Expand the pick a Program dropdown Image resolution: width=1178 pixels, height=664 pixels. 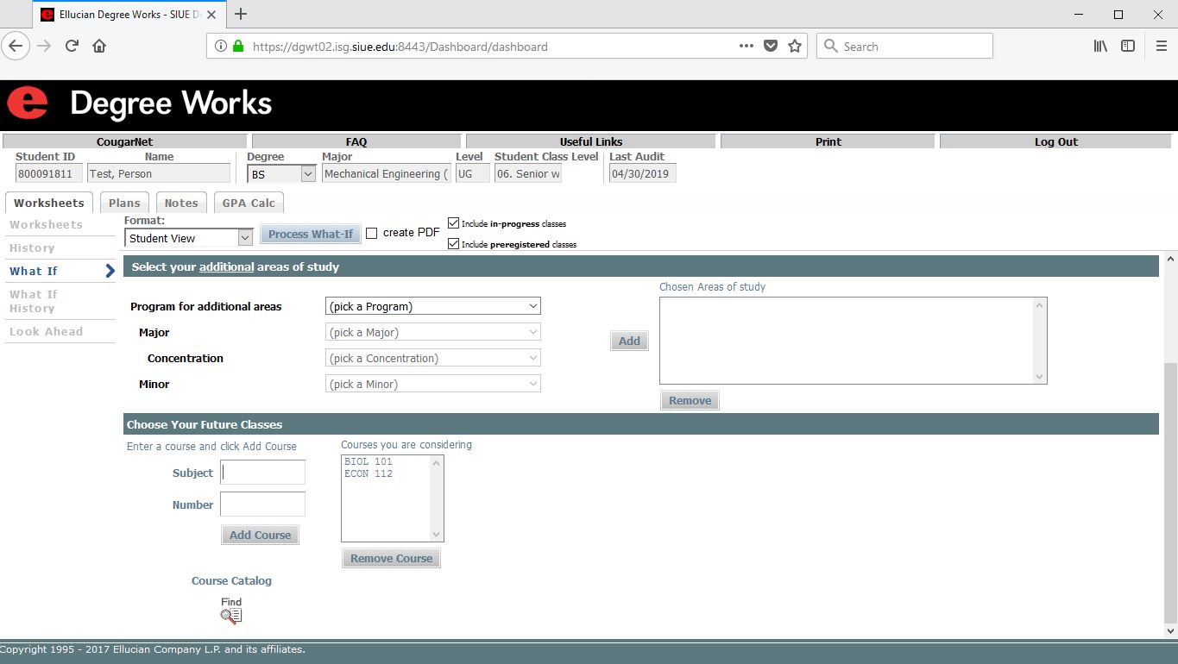click(x=433, y=306)
